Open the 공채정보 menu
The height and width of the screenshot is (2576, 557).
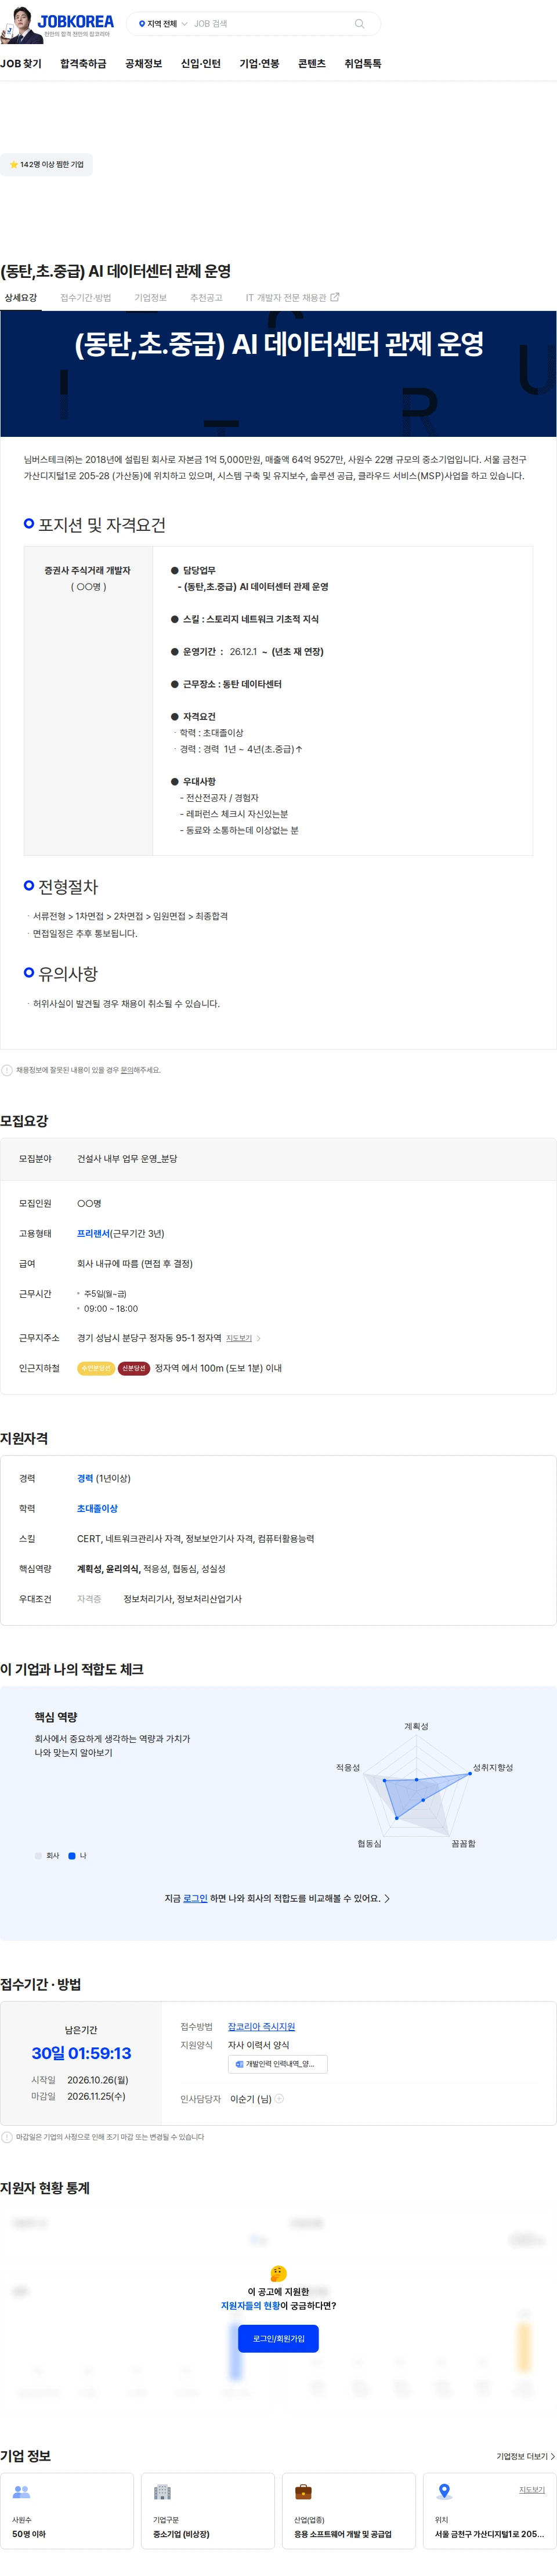pos(143,64)
